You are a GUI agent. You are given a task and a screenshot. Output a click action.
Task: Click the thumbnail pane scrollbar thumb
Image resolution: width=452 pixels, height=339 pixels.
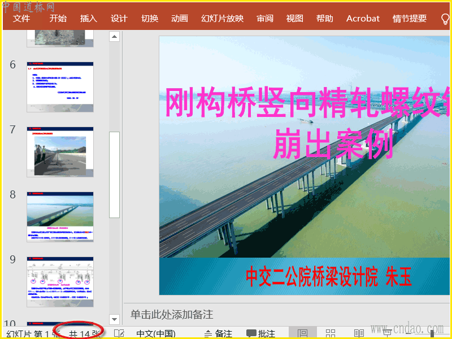[x=115, y=175]
